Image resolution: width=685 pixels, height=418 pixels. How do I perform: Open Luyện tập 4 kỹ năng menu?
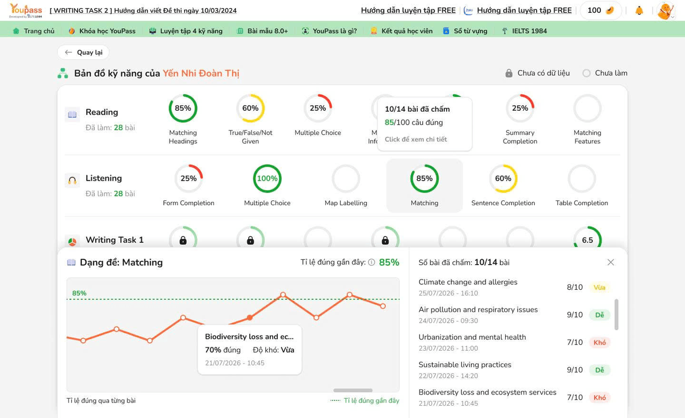pyautogui.click(x=186, y=31)
